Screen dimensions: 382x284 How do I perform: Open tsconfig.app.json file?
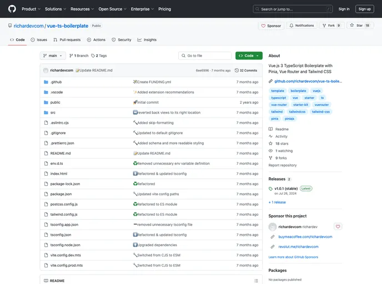click(64, 225)
